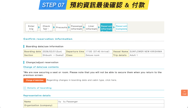
Task: Click the blue STEP 07 badge
Action: [53, 5]
